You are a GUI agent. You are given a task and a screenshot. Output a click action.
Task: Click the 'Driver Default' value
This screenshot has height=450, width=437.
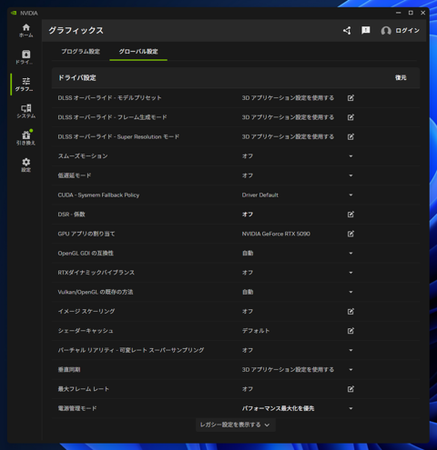pyautogui.click(x=260, y=195)
